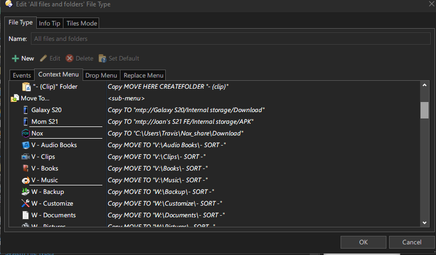Screen dimensions: 436x255
Task: Click the V - Music disc icon
Action: [26, 180]
